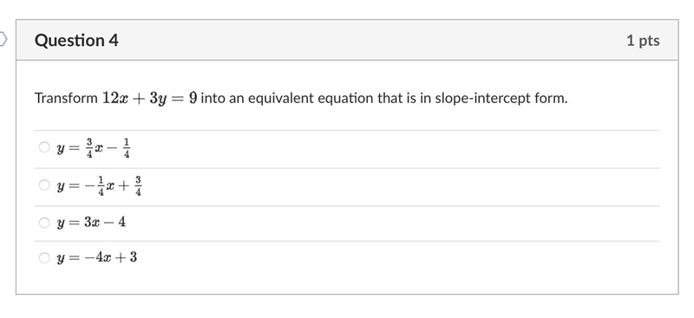Click the trailing 1/4 fraction in first answer
The height and width of the screenshot is (318, 694).
(127, 149)
